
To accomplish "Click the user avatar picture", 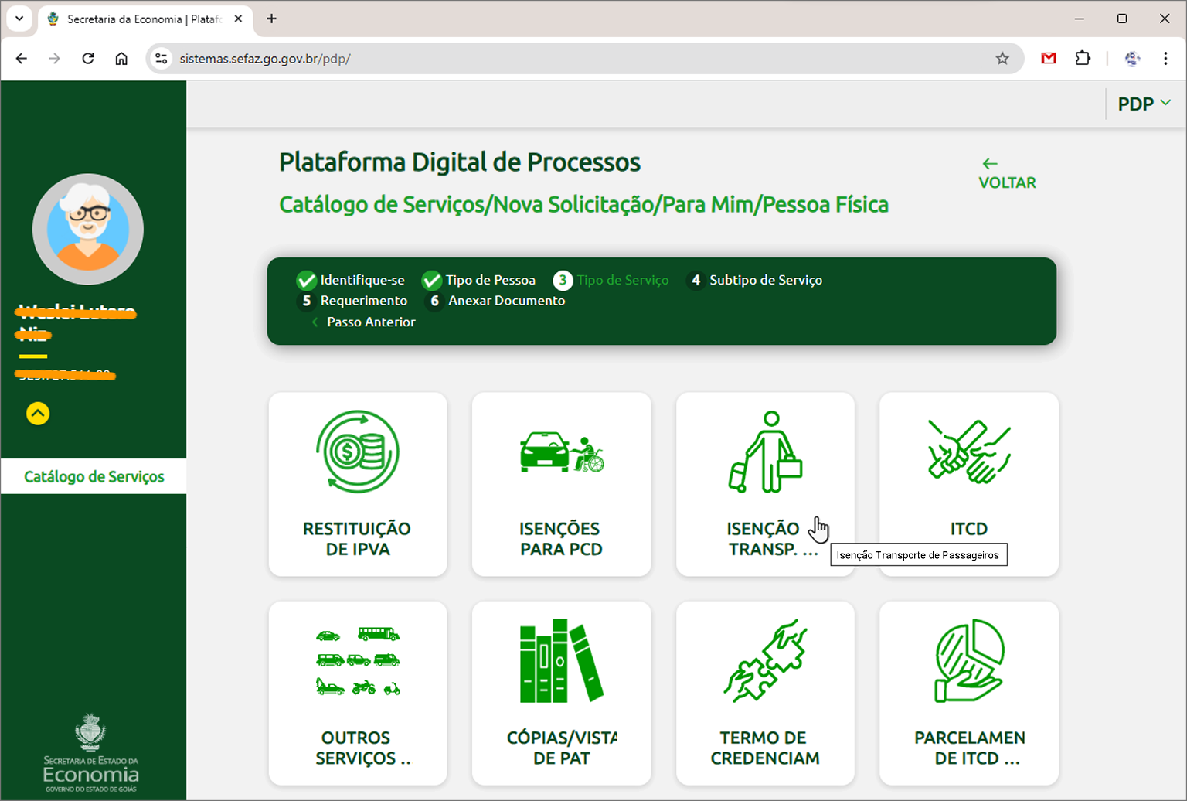I will pos(87,229).
